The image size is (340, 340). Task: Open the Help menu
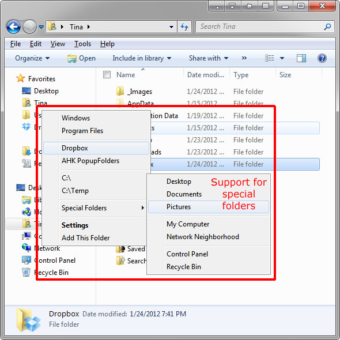107,44
